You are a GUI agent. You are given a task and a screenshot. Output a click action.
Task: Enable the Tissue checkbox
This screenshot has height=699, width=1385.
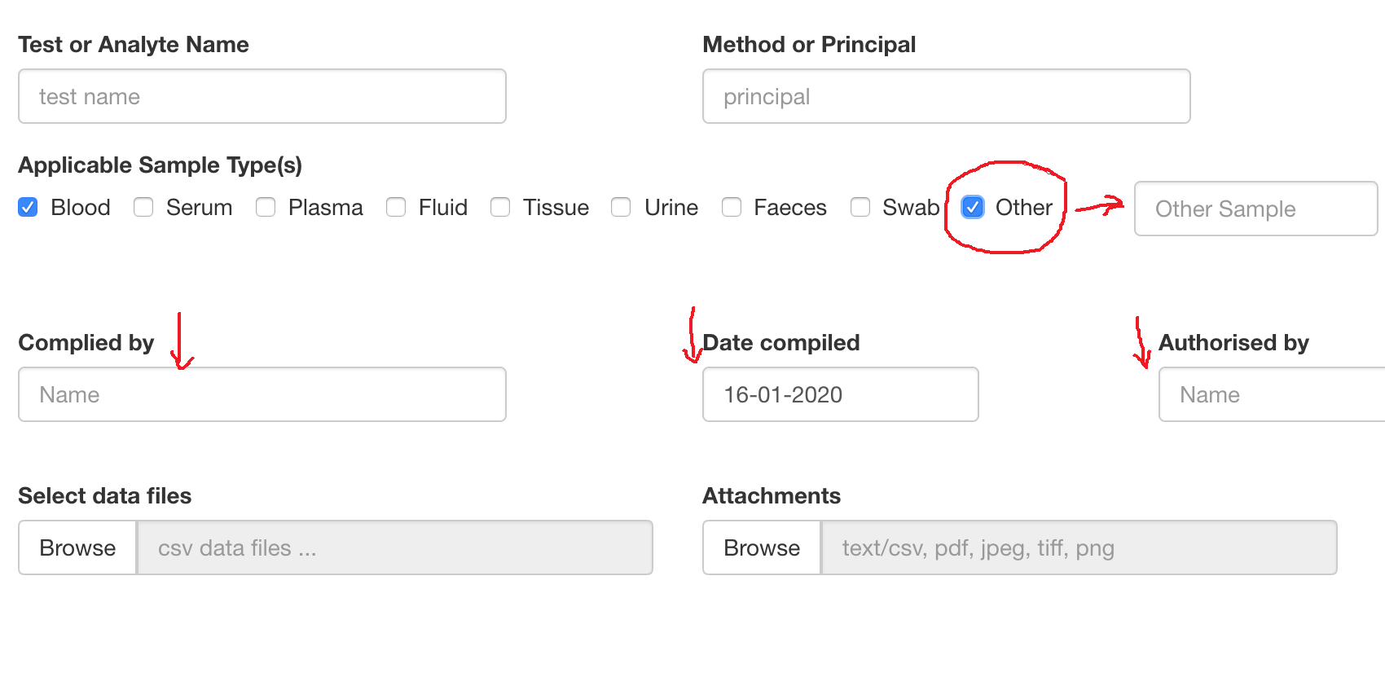[x=500, y=208]
